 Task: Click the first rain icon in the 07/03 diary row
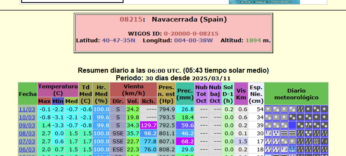coord(268,141)
